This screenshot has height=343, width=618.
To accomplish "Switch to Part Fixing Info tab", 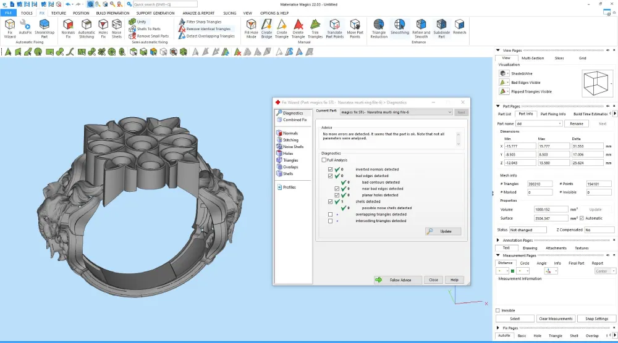I will [x=552, y=114].
